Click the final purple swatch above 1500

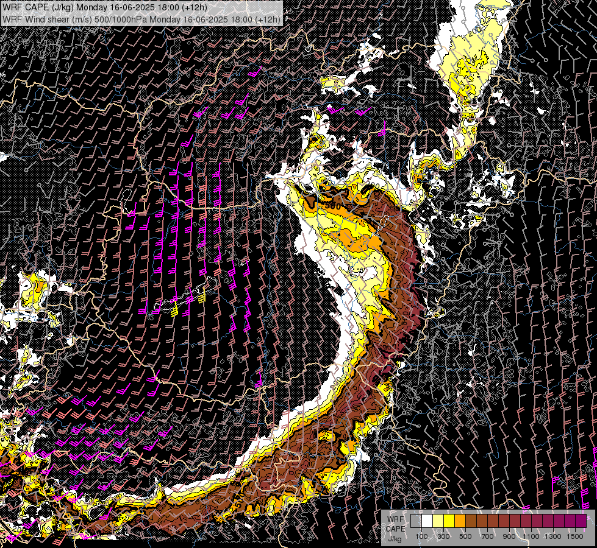point(581,521)
